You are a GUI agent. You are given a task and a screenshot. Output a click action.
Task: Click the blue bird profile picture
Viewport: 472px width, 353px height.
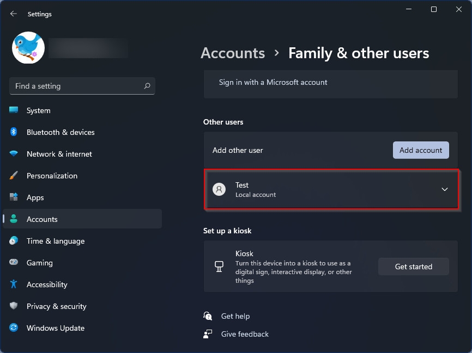coord(28,48)
